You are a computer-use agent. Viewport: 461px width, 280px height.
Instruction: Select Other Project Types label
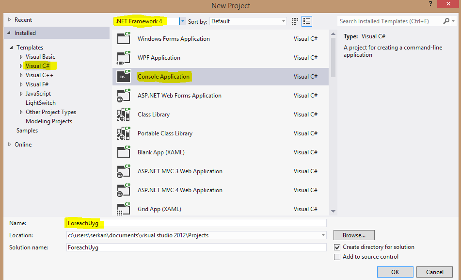point(51,112)
